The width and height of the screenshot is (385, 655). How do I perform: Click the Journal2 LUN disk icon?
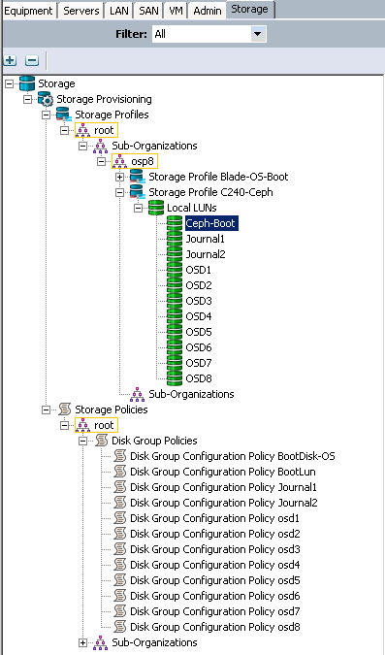click(175, 254)
